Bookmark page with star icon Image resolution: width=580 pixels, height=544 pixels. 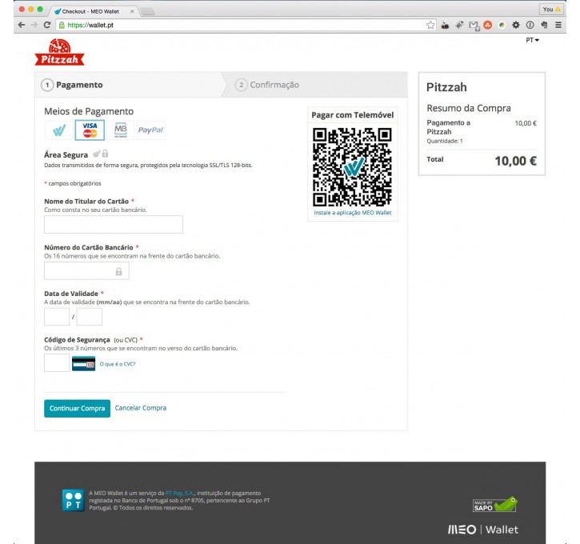(x=430, y=25)
